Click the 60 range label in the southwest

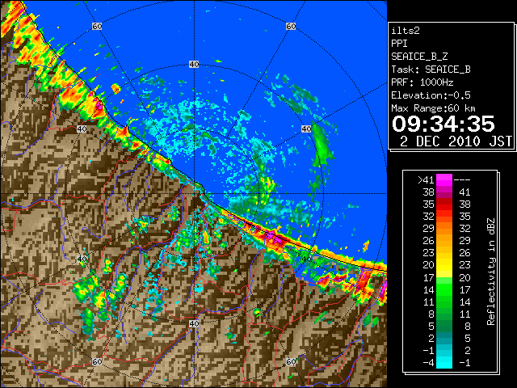[97, 362]
